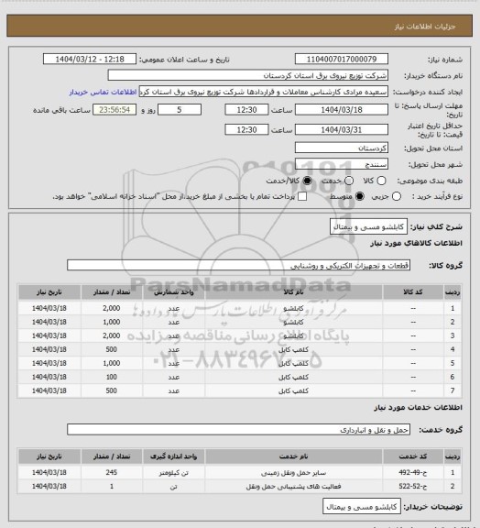This screenshot has width=480, height=528.
Task: Click the remaining days field showing 5
Action: [180, 110]
